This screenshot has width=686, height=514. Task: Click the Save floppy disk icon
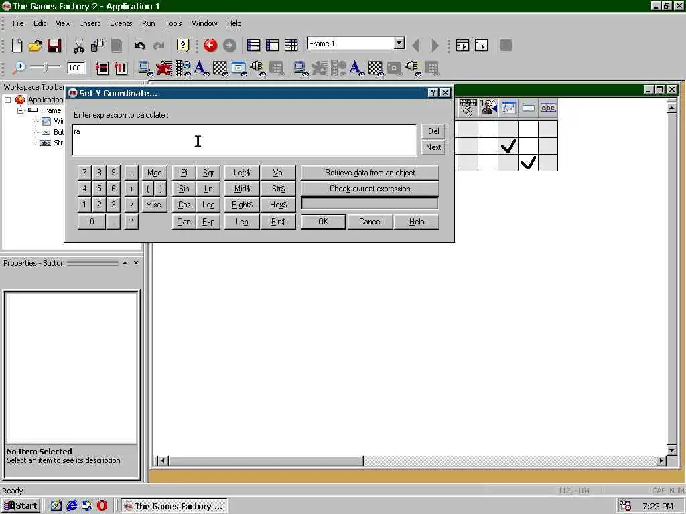pyautogui.click(x=54, y=46)
